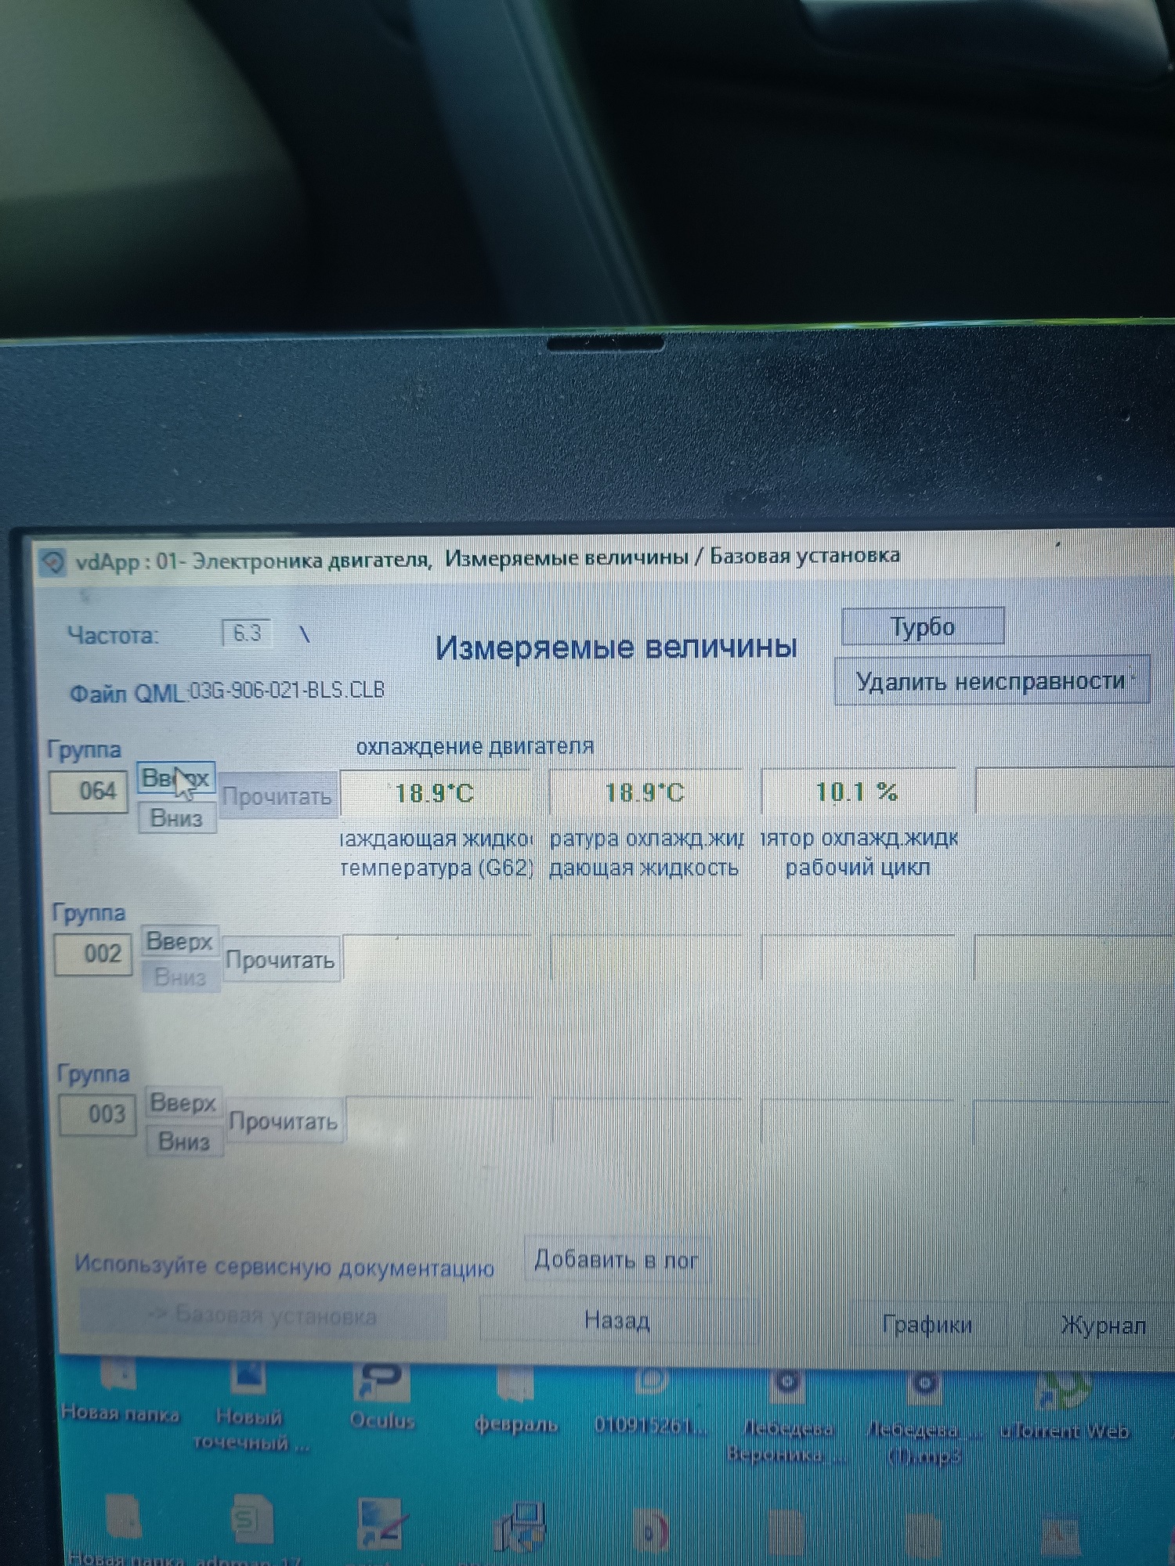Click the vdApp icon in the title bar
The image size is (1175, 1566).
[52, 563]
